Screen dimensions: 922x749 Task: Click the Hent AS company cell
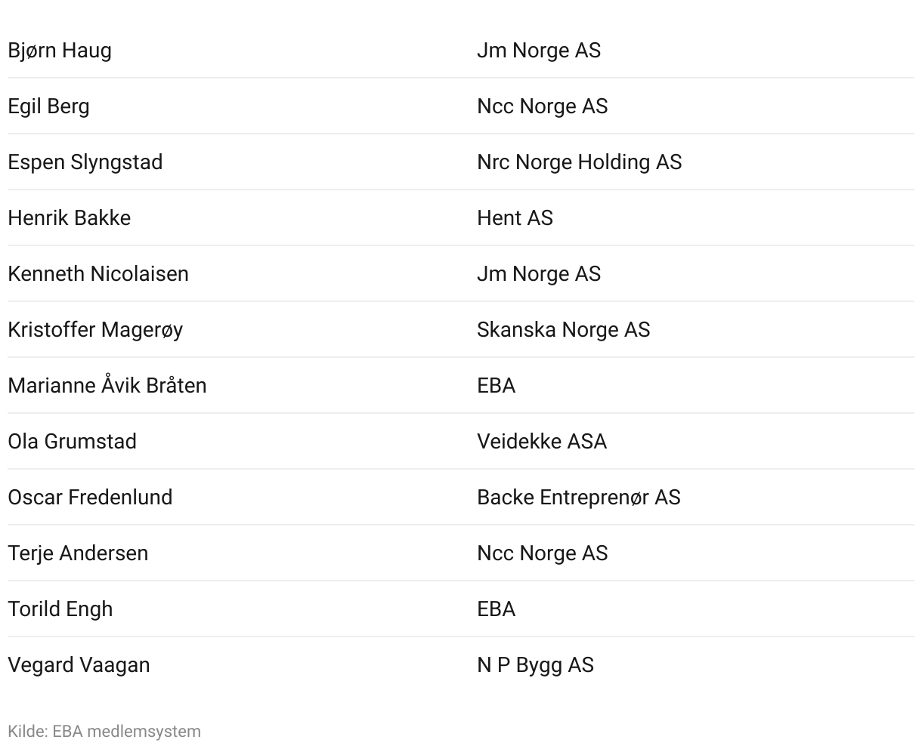515,218
